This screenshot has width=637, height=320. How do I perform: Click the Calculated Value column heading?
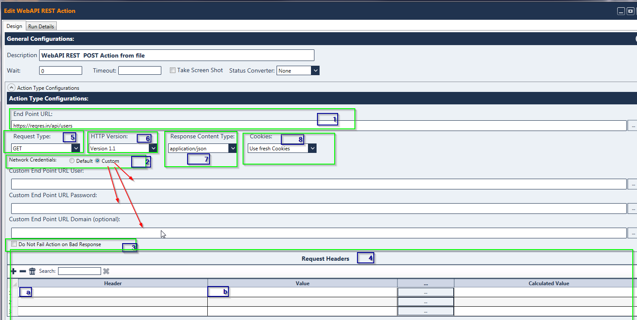[549, 283]
